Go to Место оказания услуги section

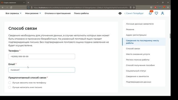point(138,54)
